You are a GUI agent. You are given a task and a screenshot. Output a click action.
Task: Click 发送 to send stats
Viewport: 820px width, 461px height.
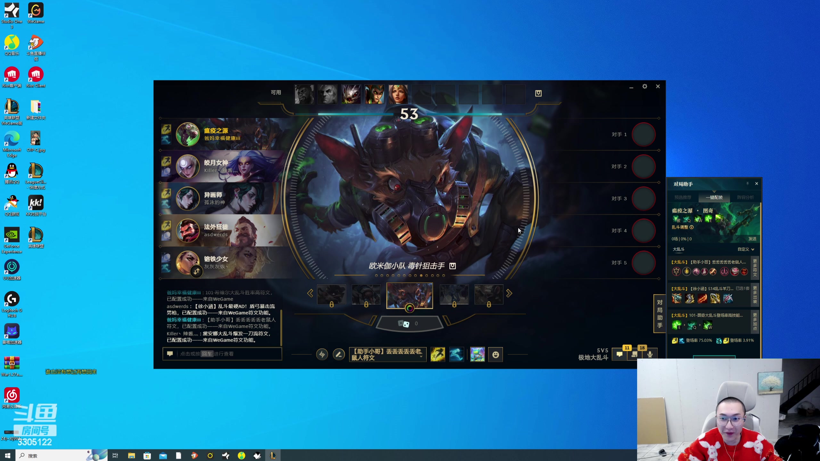click(x=752, y=239)
